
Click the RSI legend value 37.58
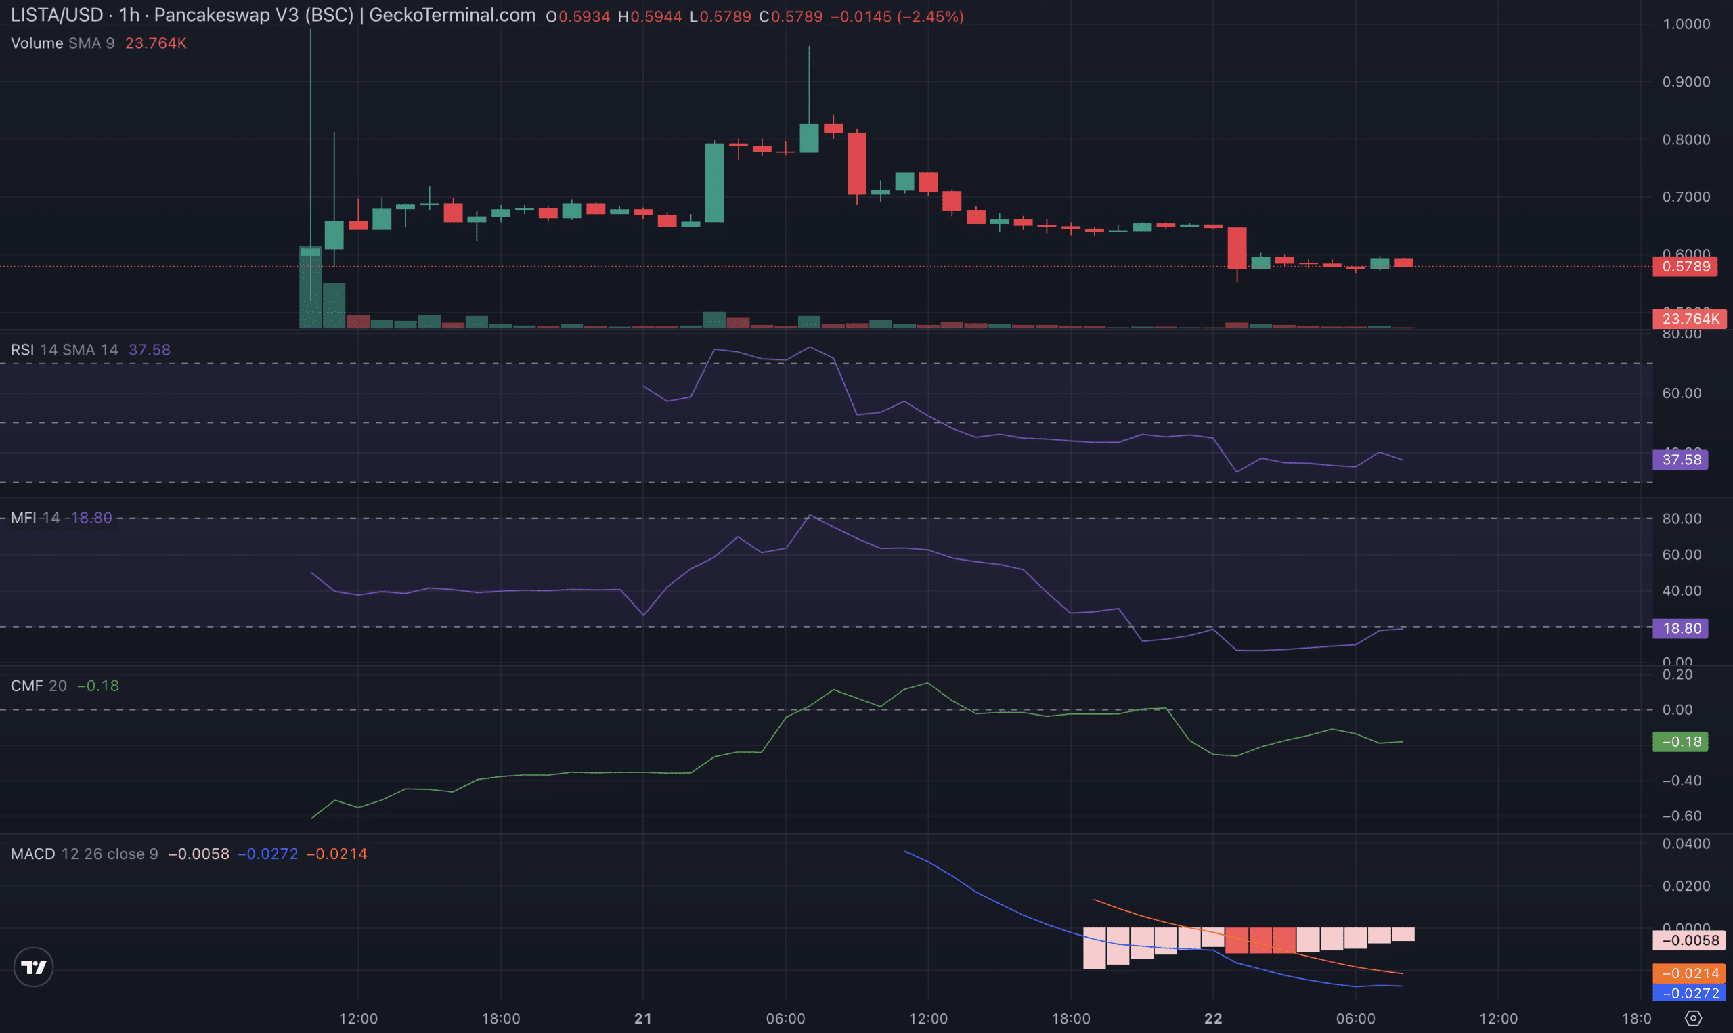[x=150, y=349]
